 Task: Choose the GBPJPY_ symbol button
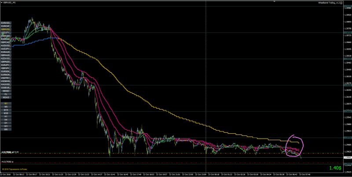[x=6, y=68]
